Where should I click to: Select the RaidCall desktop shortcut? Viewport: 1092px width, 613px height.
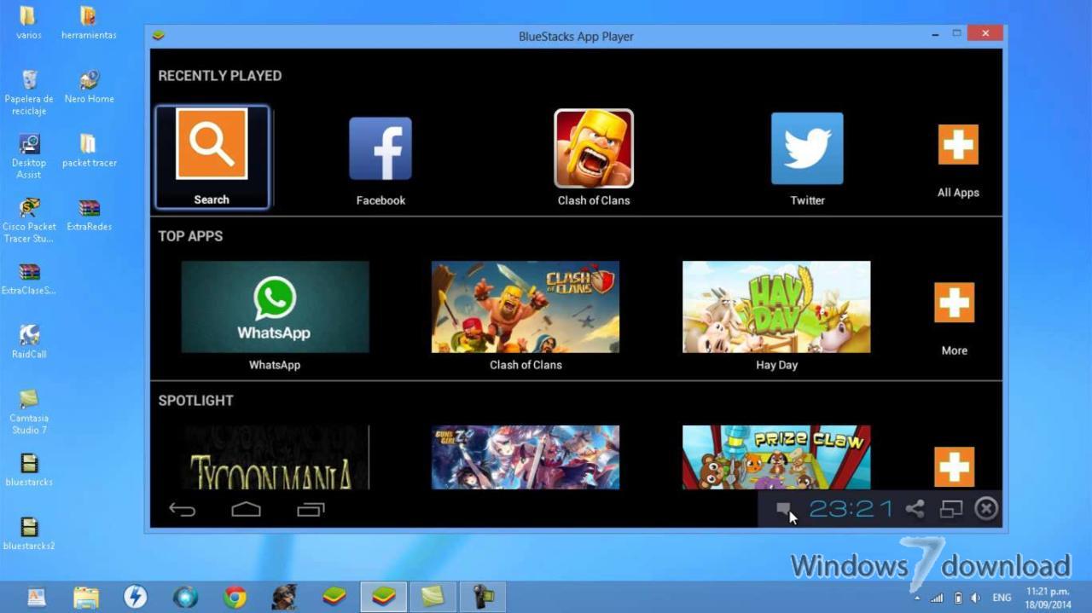click(29, 342)
